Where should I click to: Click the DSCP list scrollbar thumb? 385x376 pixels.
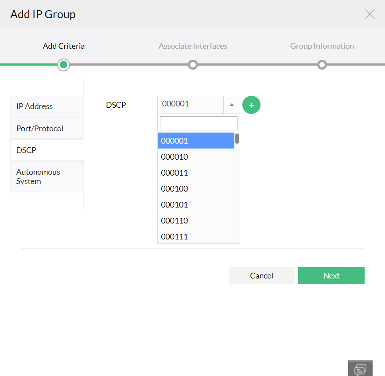(237, 139)
